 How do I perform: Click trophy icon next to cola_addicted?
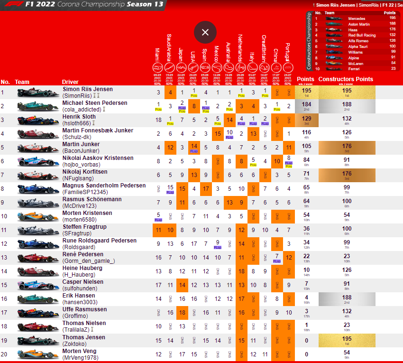pyautogui.click(x=103, y=110)
